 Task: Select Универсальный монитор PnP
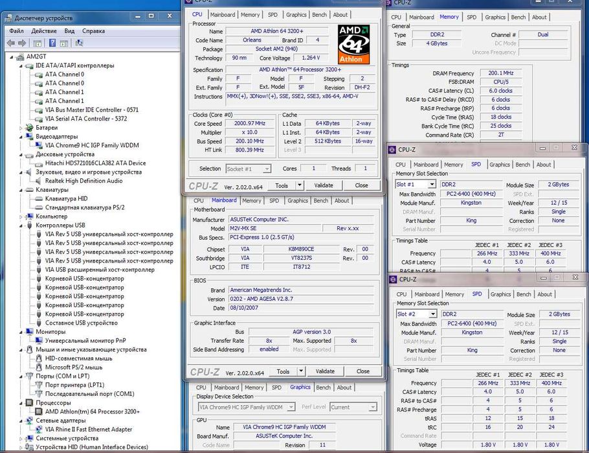coord(85,340)
